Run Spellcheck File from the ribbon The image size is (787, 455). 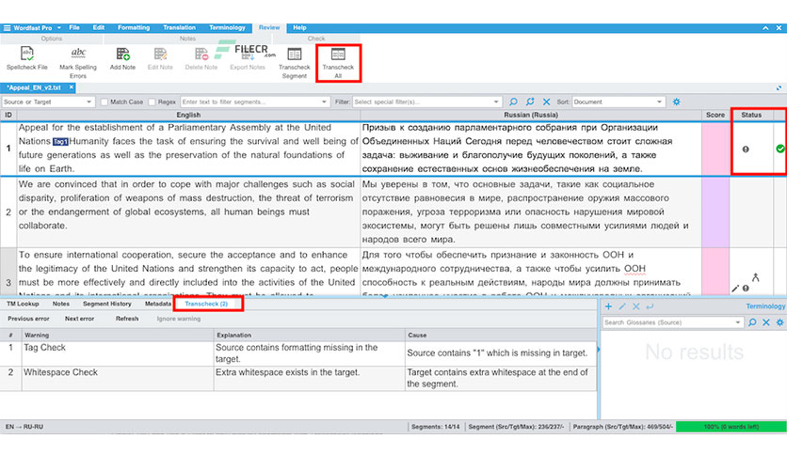pos(26,58)
